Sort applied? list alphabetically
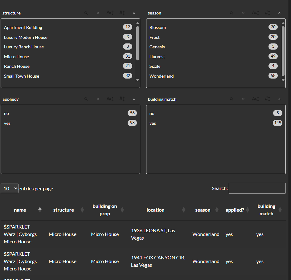This screenshot has height=280, width=291. click(110, 99)
